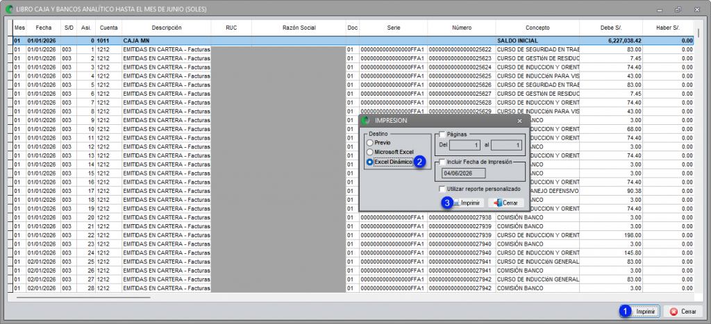Click the 90.38 debit amount cell
This screenshot has width=711, height=324.
pyautogui.click(x=611, y=191)
